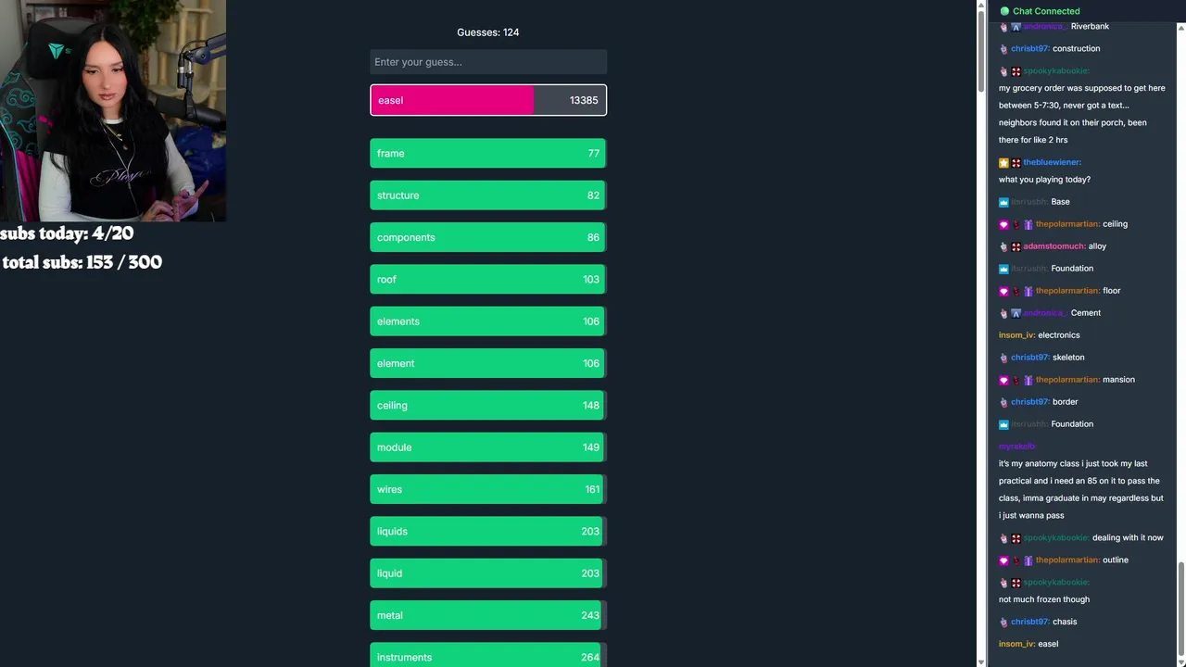Click the red badge next to adamstoomuch
Screen dimensions: 1186x667
pyautogui.click(x=1016, y=246)
